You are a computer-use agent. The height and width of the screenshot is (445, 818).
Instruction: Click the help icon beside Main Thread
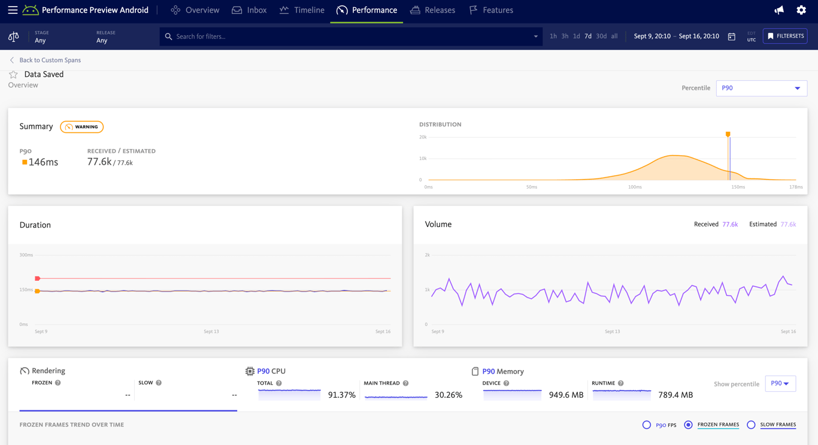pyautogui.click(x=405, y=383)
